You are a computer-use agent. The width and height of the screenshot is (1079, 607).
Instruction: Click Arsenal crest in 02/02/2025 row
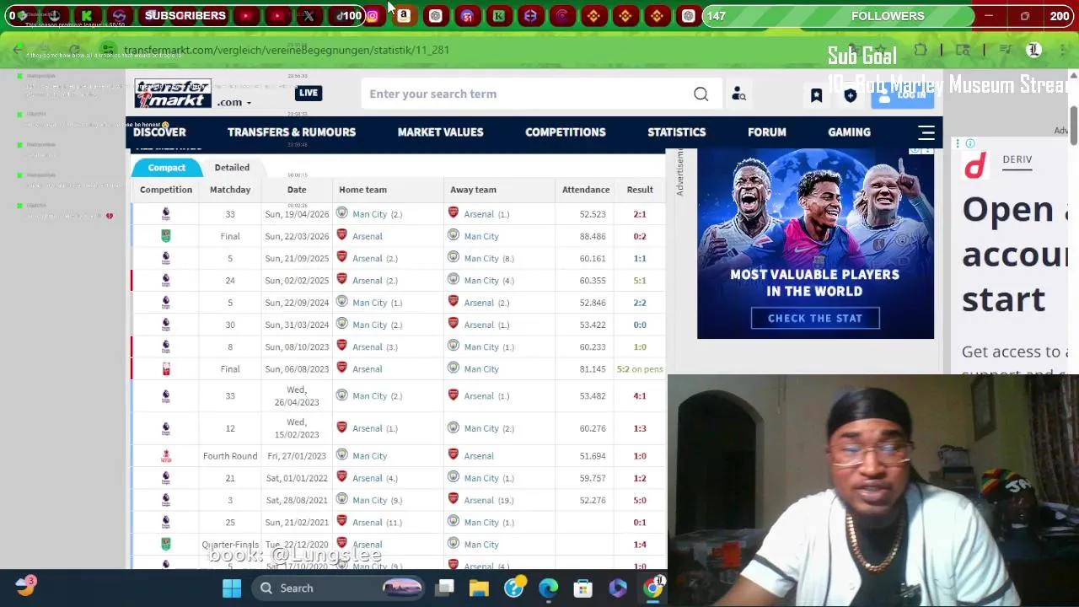pyautogui.click(x=341, y=280)
